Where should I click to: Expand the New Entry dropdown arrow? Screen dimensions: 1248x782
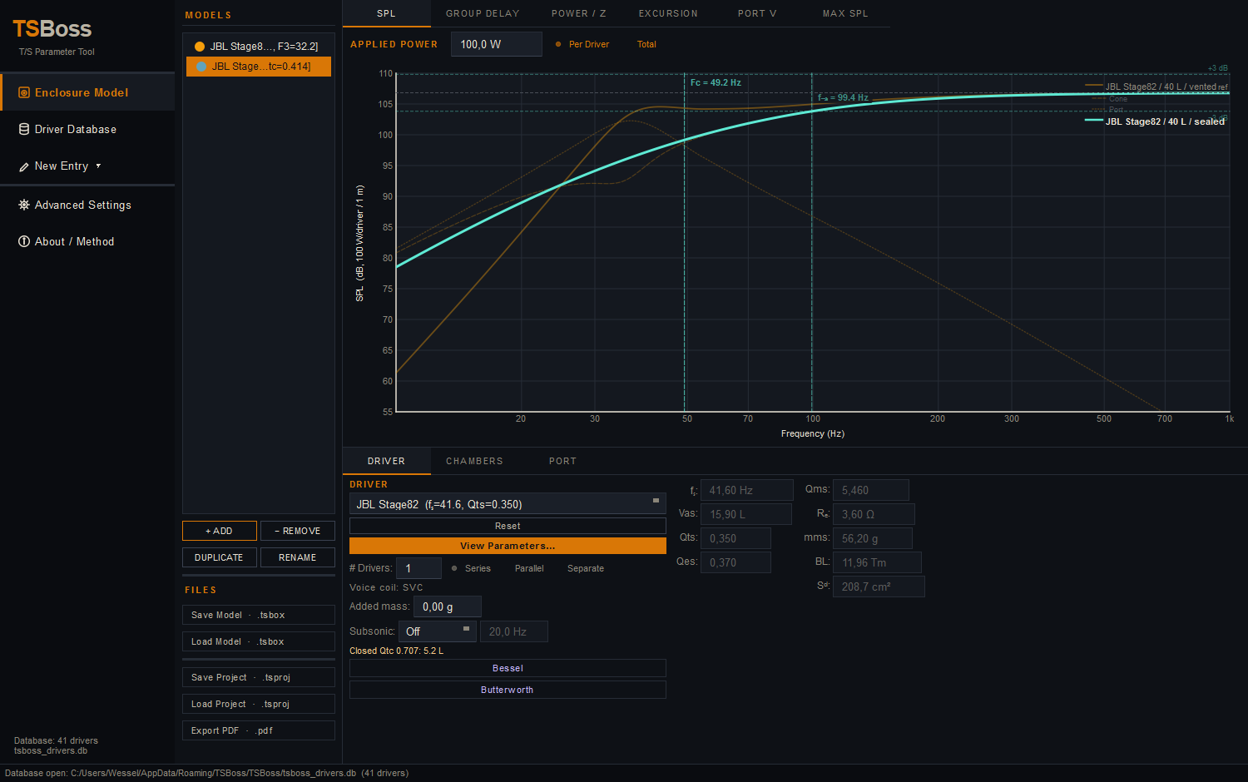pos(98,166)
